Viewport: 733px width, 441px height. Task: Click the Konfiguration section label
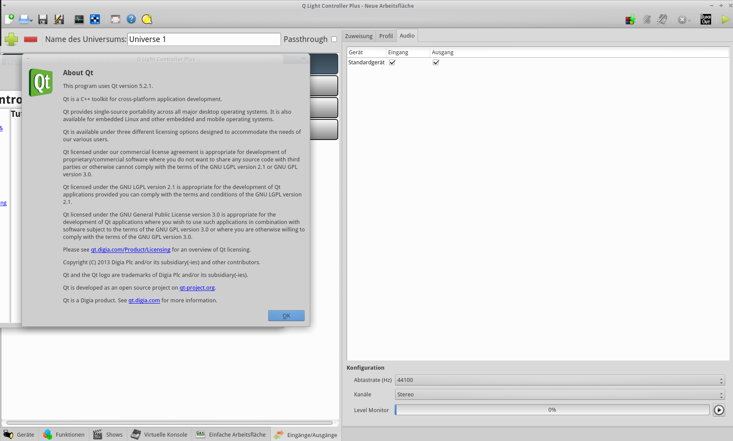365,368
